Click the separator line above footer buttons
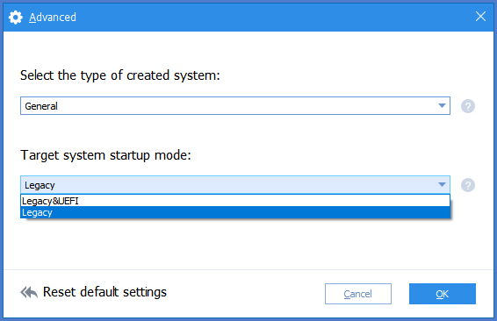This screenshot has height=321, width=497. [248, 269]
